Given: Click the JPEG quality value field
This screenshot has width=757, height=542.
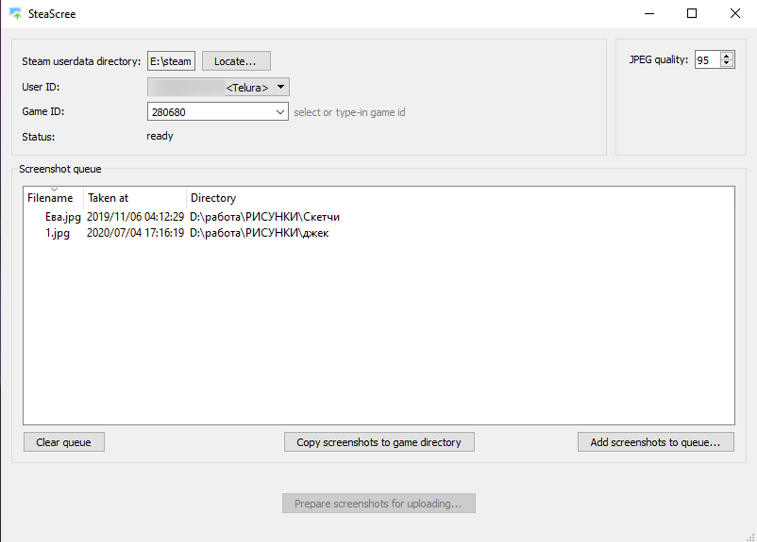Looking at the screenshot, I should point(707,60).
